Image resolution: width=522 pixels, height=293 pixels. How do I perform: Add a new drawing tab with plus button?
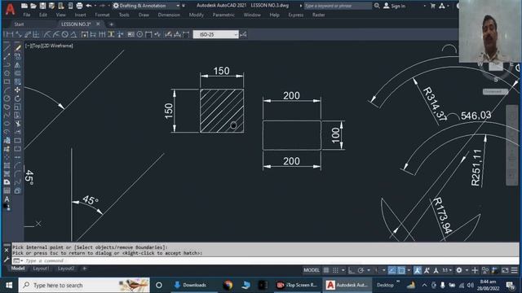coord(111,24)
